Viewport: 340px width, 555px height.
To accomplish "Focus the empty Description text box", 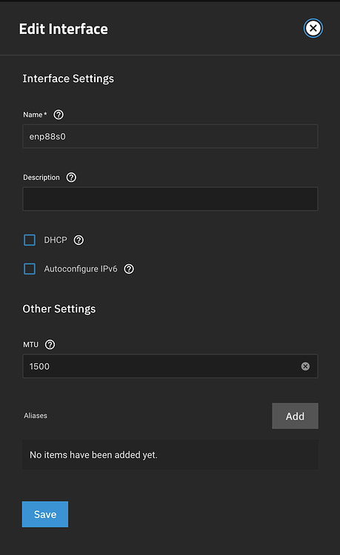I will [170, 199].
